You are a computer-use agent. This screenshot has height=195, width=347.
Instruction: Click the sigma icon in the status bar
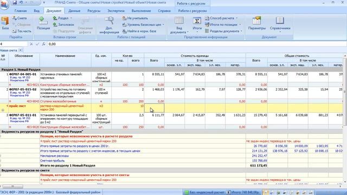pyautogui.click(x=228, y=192)
